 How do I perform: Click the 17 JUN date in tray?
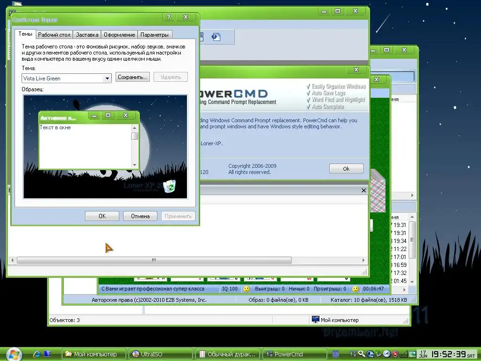coord(423,354)
